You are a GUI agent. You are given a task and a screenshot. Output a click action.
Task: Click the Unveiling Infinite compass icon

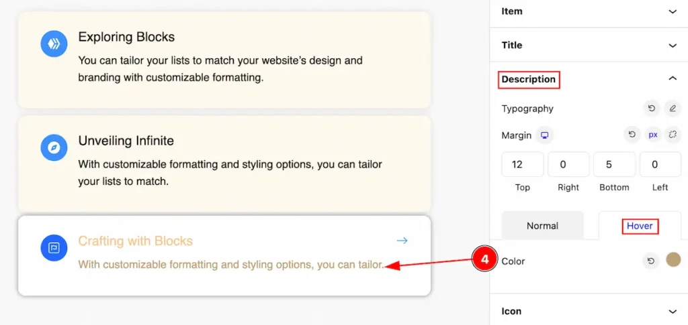(54, 148)
